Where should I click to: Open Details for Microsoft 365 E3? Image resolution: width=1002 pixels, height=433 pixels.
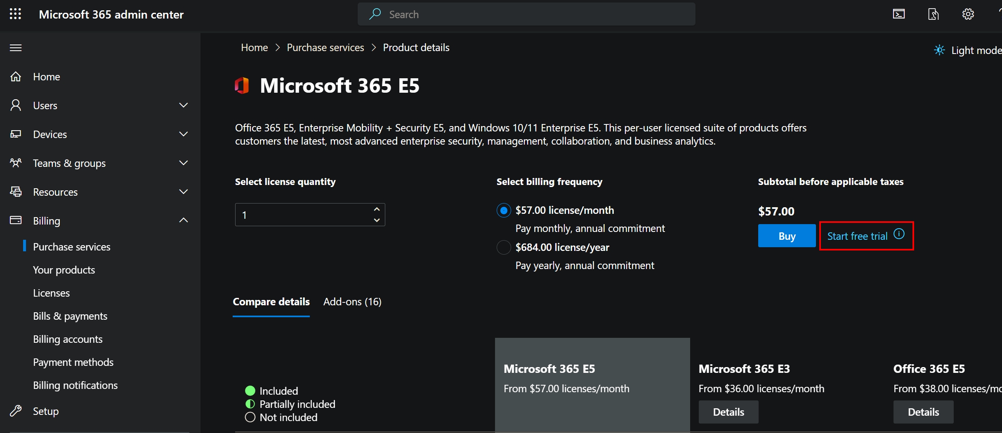[728, 412]
